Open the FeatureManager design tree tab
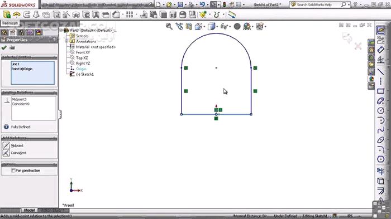The image size is (391, 219). point(4,32)
